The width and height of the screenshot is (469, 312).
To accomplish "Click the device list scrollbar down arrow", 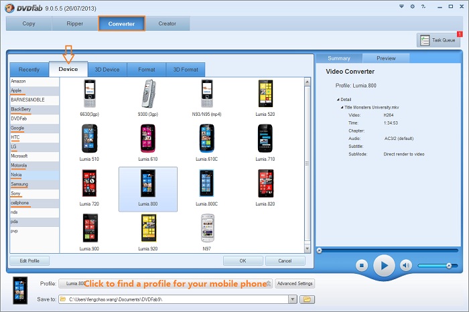I will [307, 248].
